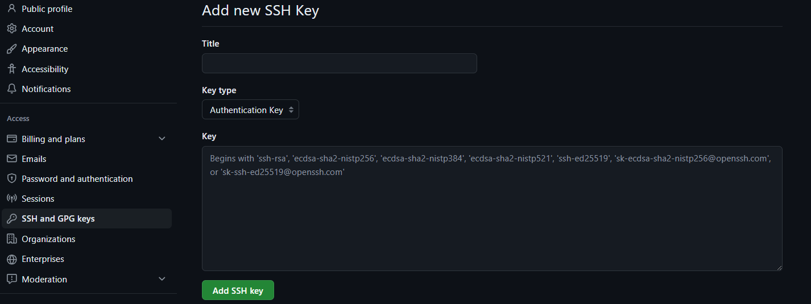Image resolution: width=811 pixels, height=304 pixels.
Task: Click the Enterprises globe icon
Action: coord(11,259)
